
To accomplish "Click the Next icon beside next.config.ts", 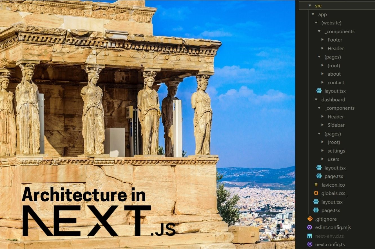I will pos(310,244).
